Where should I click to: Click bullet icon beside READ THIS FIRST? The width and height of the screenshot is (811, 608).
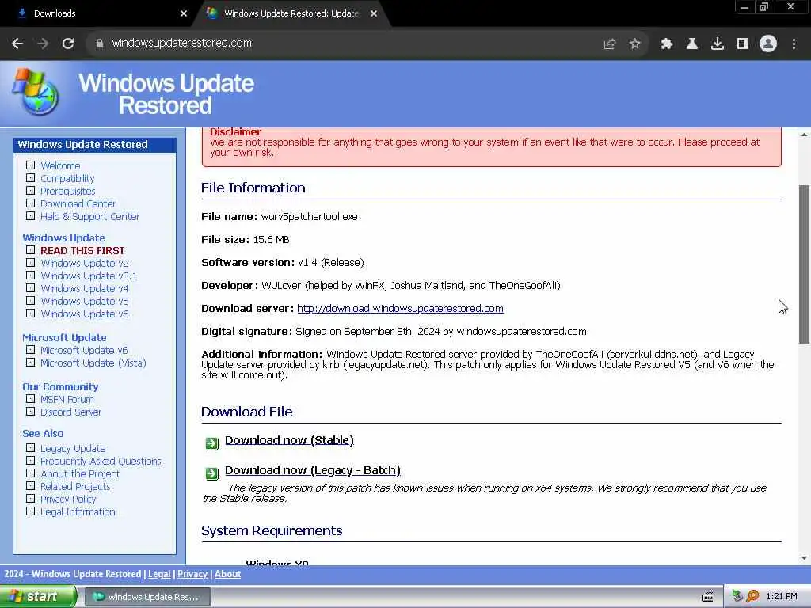[x=31, y=249]
